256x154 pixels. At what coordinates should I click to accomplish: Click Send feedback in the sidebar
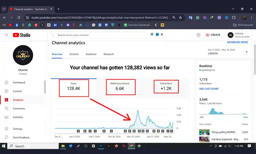21,137
